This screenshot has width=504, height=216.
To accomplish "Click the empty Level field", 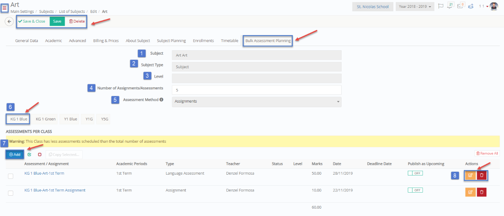I will tap(256, 78).
